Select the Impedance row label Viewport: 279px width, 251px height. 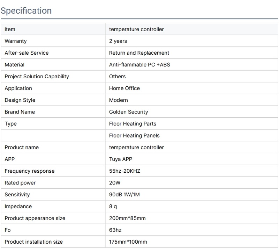tap(18, 207)
